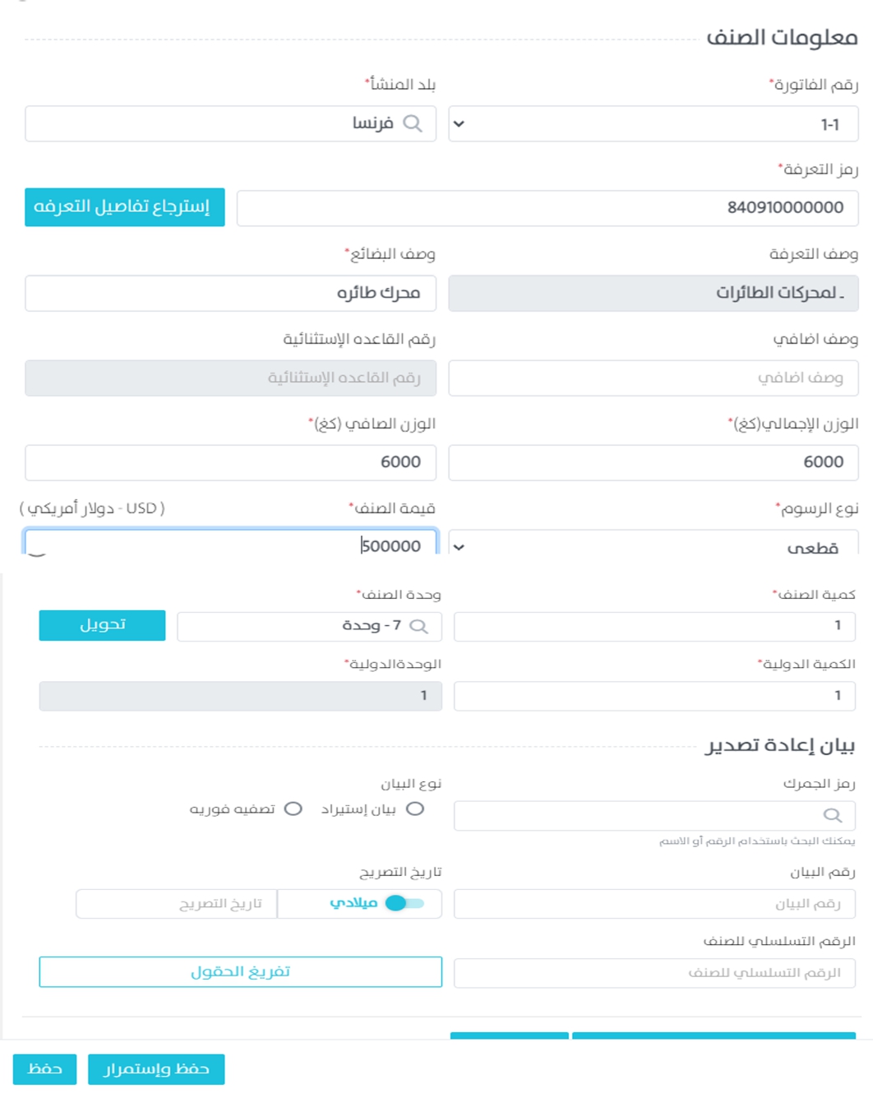Focus the رمز التعرفة input field

coord(547,208)
